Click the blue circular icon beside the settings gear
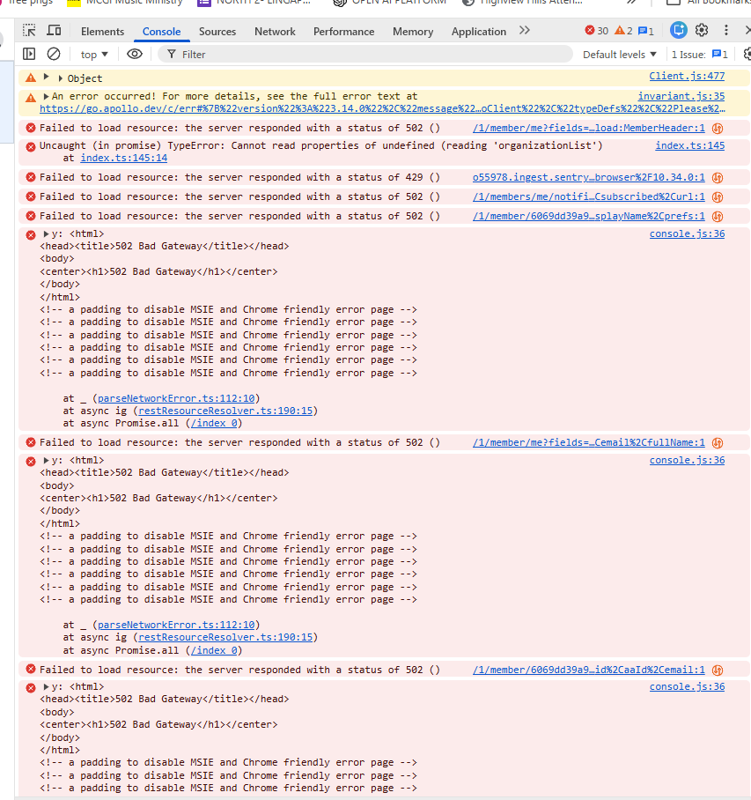This screenshot has width=751, height=800. tap(678, 31)
